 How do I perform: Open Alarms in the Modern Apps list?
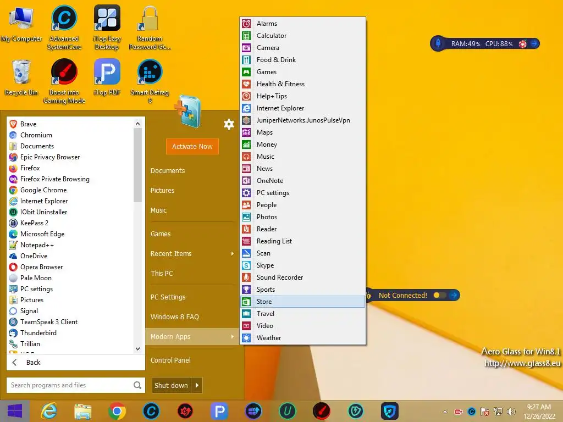(x=303, y=23)
